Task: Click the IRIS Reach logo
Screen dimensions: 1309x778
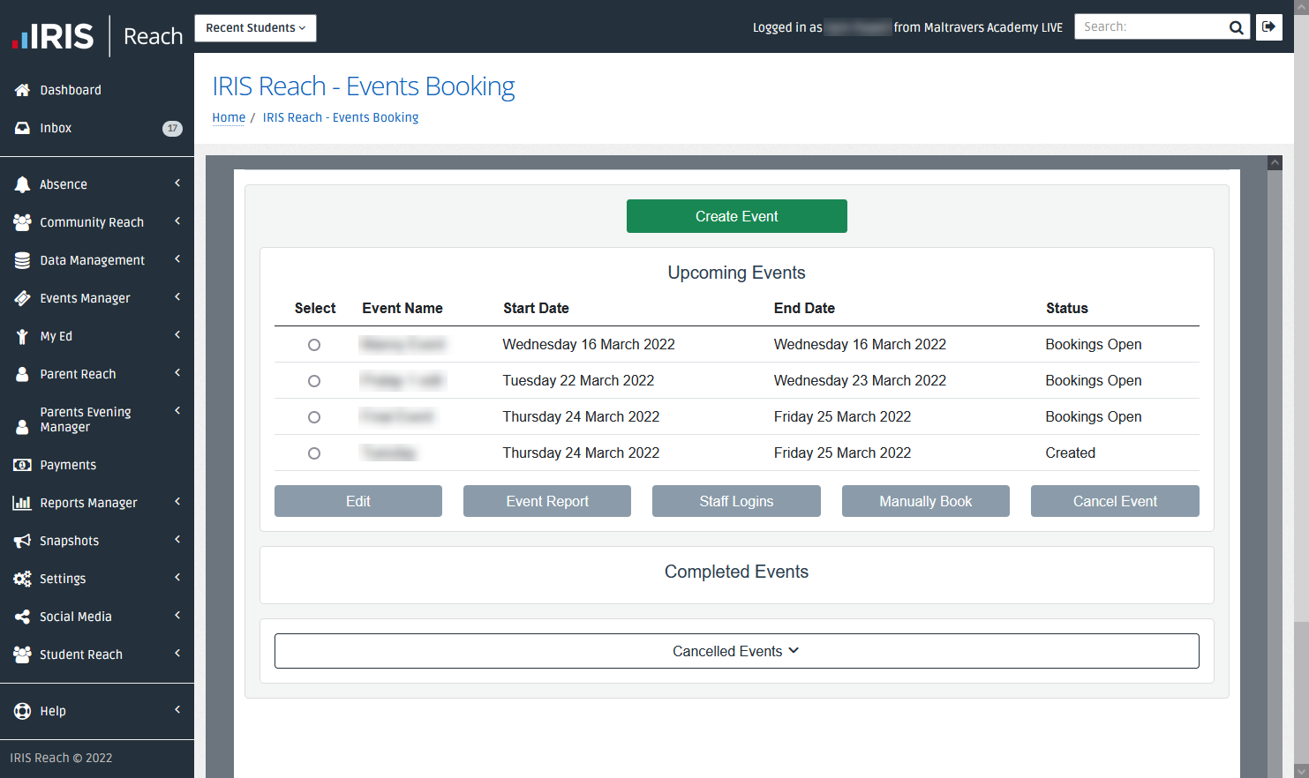Action: point(97,36)
